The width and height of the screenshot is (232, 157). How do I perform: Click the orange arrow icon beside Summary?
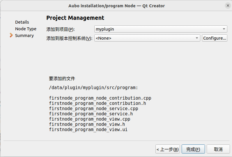[11, 35]
